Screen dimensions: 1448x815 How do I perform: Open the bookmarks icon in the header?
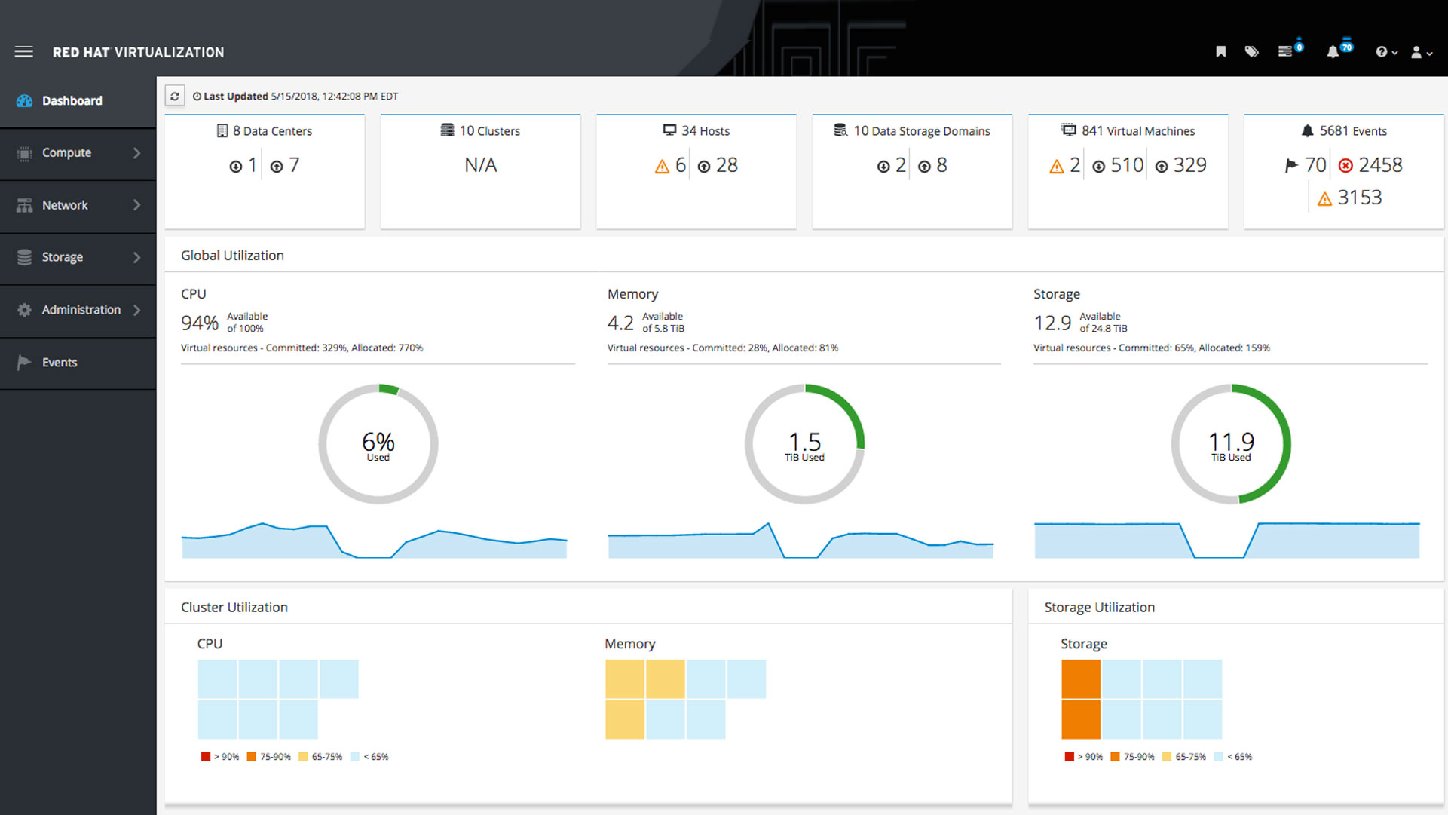(x=1221, y=51)
